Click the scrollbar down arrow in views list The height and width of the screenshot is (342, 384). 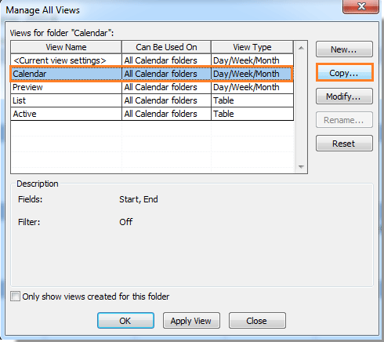[301, 166]
